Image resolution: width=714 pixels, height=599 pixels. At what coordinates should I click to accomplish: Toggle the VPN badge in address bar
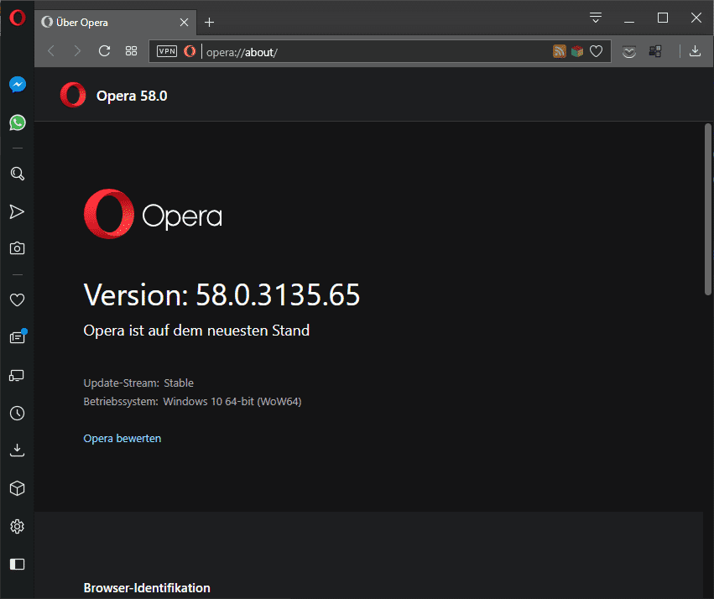[x=167, y=51]
